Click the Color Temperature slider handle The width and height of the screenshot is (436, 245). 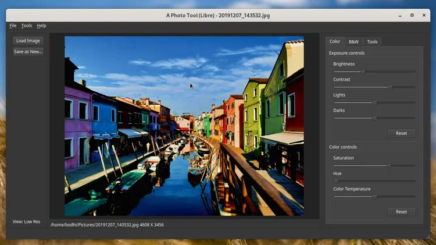[374, 197]
